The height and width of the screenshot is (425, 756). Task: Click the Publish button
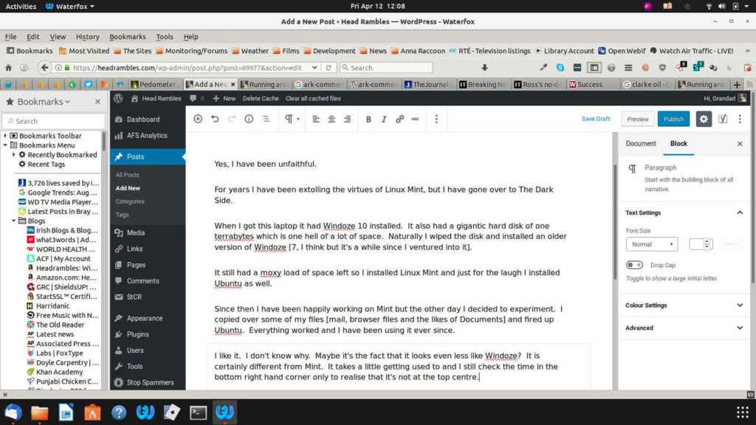[673, 119]
